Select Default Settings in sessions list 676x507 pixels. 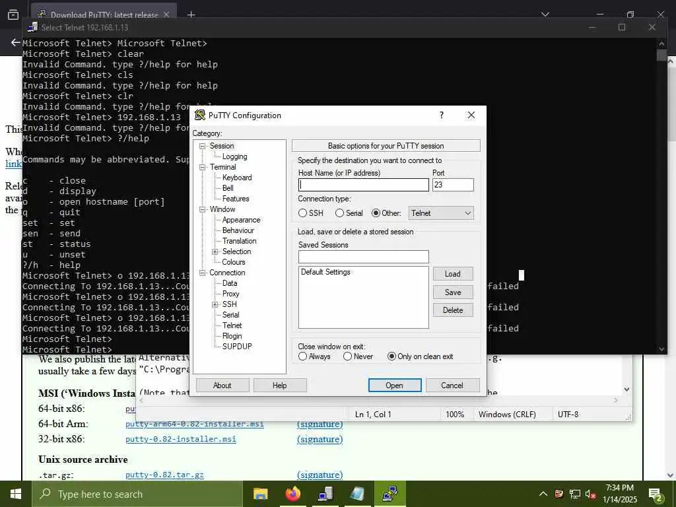[325, 272]
